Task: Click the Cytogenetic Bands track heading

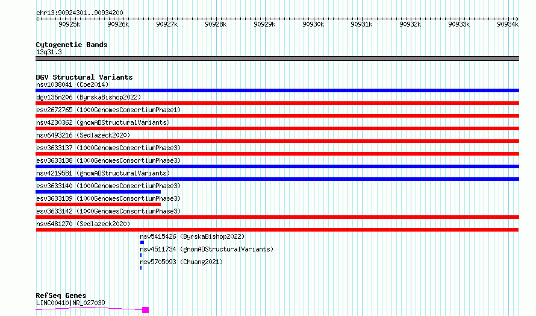Action: tap(72, 45)
